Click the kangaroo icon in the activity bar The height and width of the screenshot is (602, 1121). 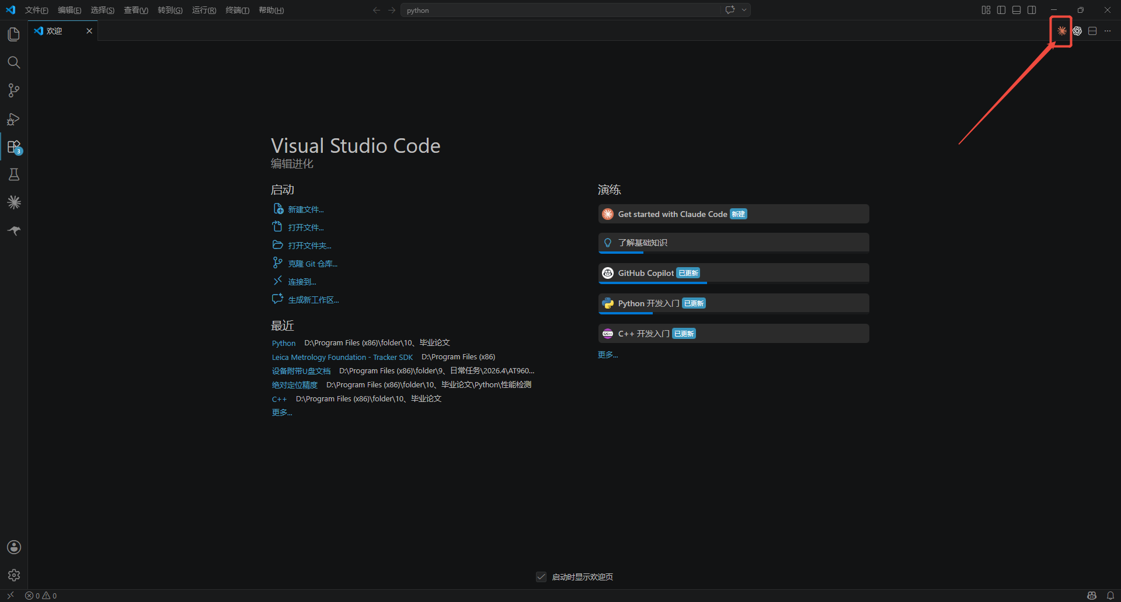pyautogui.click(x=14, y=230)
